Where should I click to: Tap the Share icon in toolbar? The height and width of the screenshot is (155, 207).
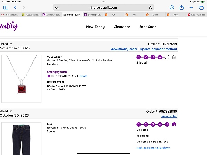[181, 7]
